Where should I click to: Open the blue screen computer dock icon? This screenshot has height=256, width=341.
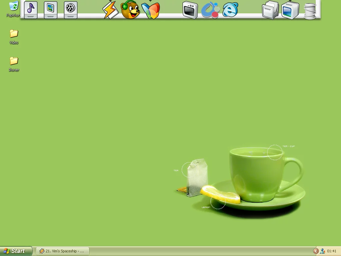pyautogui.click(x=290, y=10)
